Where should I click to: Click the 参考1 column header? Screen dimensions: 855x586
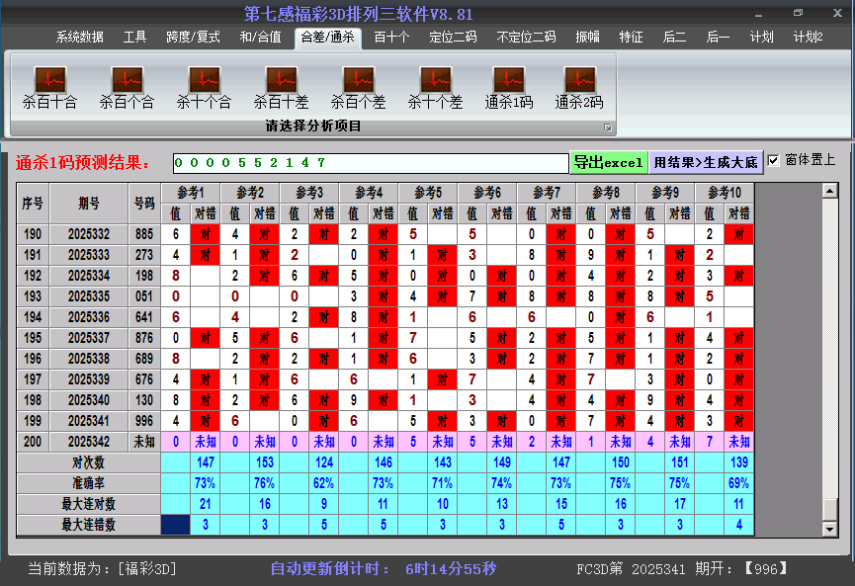(191, 192)
